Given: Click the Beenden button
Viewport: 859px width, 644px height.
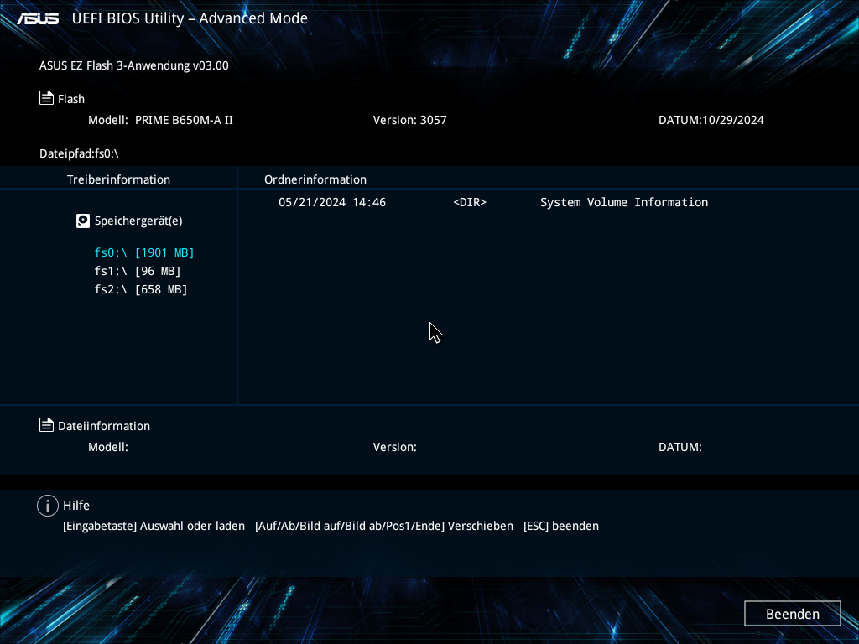Looking at the screenshot, I should click(x=792, y=614).
